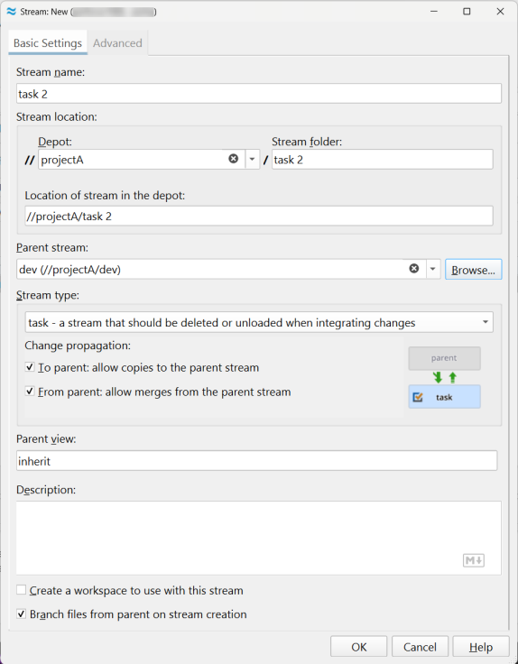Clear the Depot field with the X icon

[x=234, y=159]
